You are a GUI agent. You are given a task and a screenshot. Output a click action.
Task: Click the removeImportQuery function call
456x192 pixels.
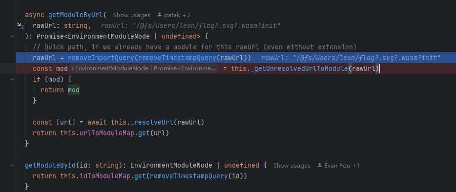tap(101, 58)
